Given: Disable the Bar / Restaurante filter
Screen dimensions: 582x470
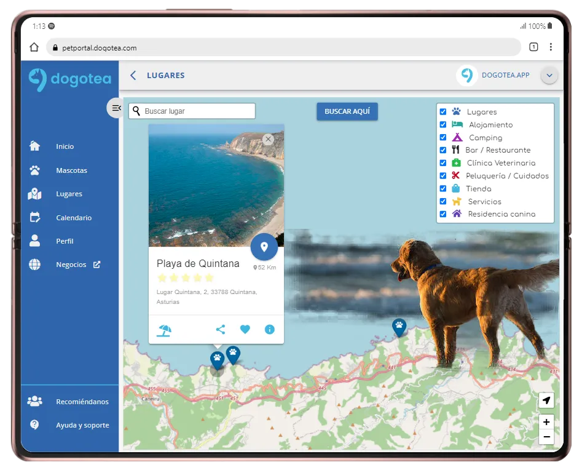Looking at the screenshot, I should click(x=442, y=150).
